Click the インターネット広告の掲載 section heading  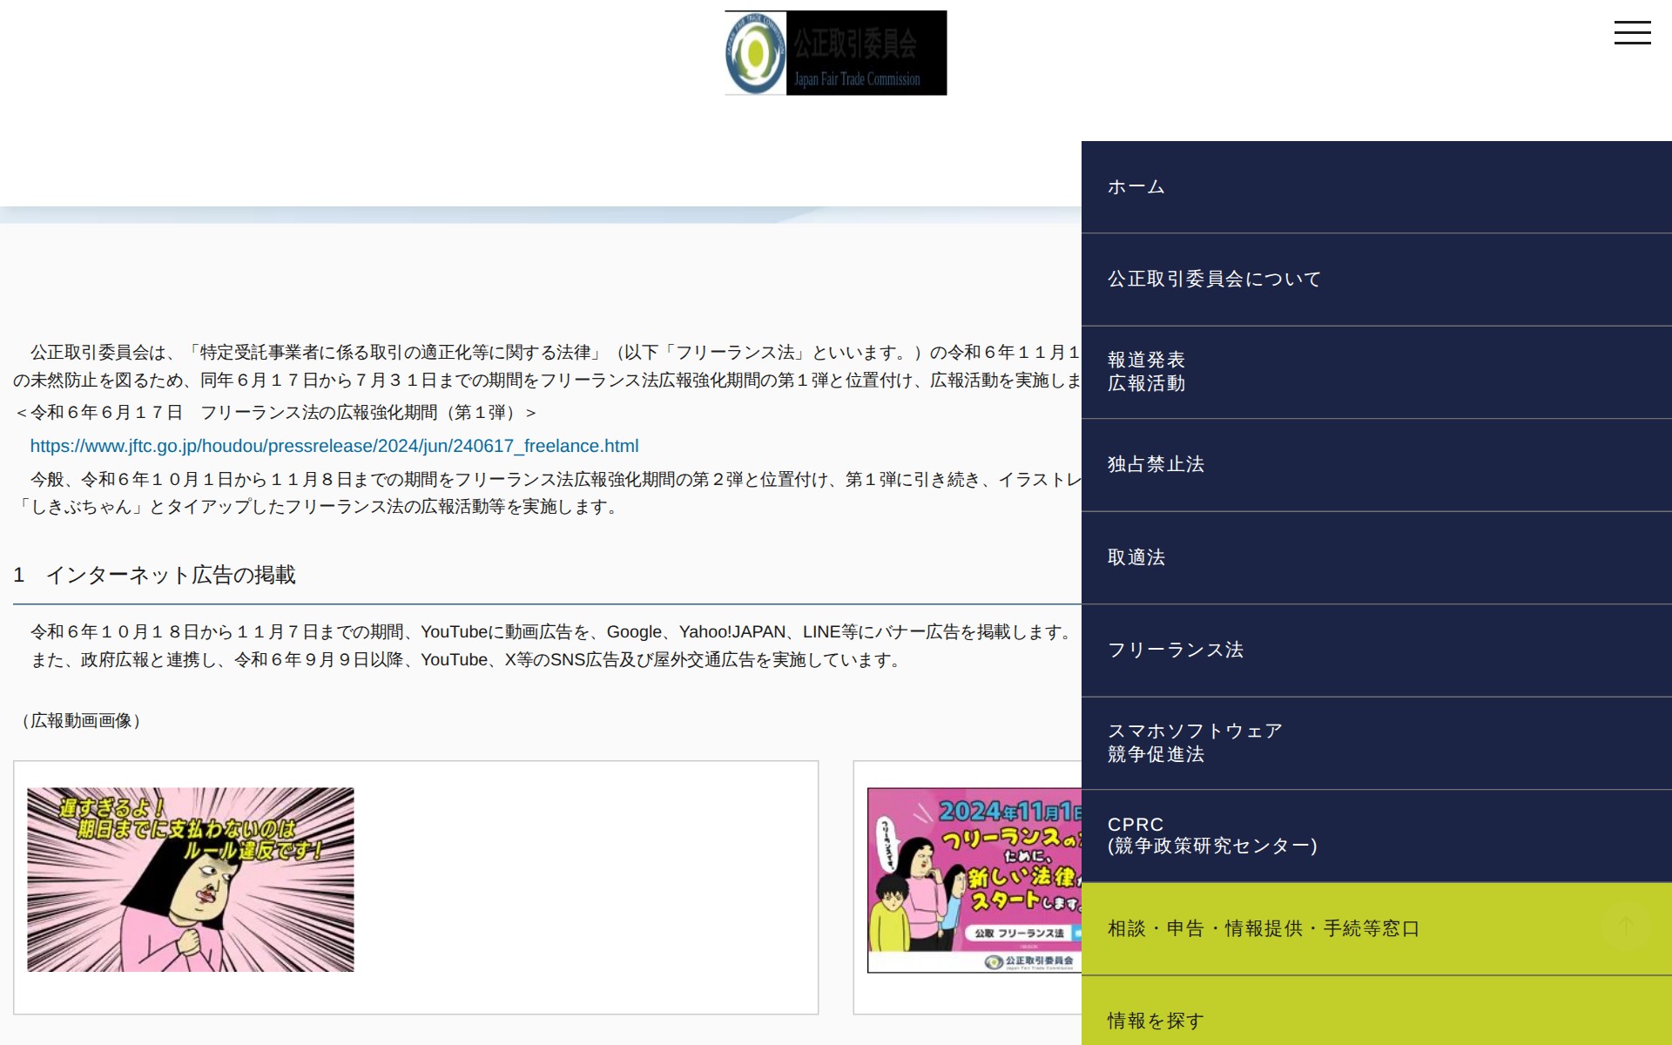pos(171,575)
